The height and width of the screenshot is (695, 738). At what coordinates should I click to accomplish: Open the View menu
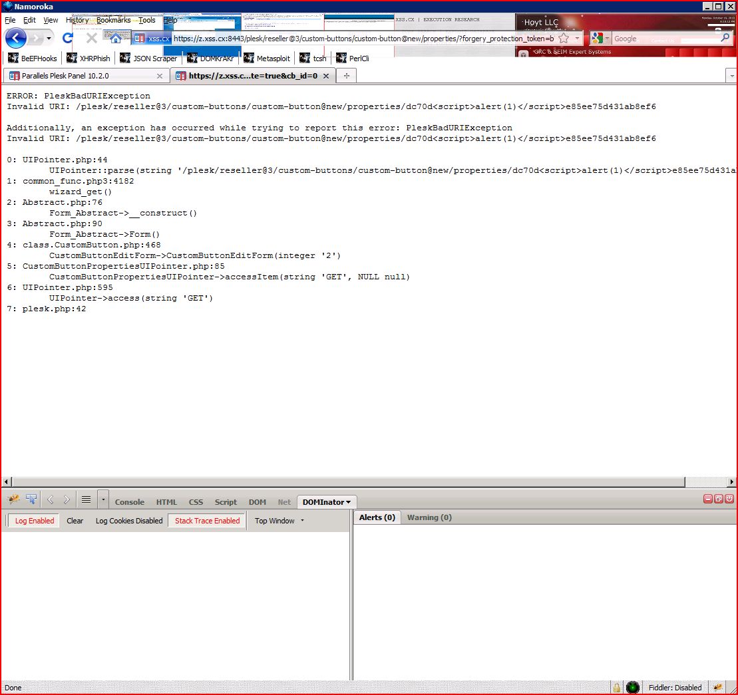(51, 20)
